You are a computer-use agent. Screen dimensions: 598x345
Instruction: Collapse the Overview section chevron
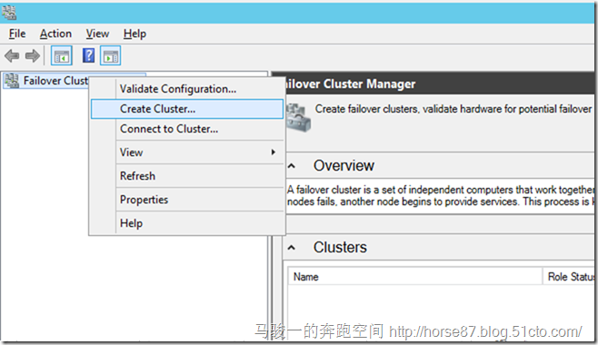coord(292,166)
